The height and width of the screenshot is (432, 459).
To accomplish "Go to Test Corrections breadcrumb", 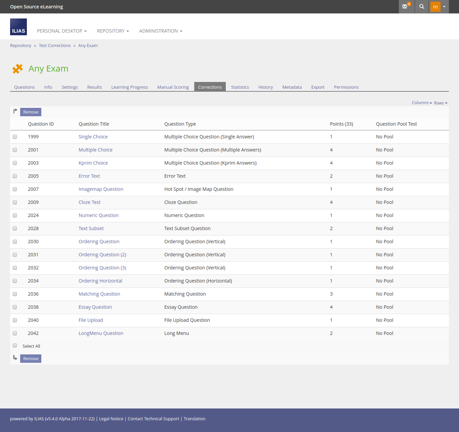I will pyautogui.click(x=55, y=46).
